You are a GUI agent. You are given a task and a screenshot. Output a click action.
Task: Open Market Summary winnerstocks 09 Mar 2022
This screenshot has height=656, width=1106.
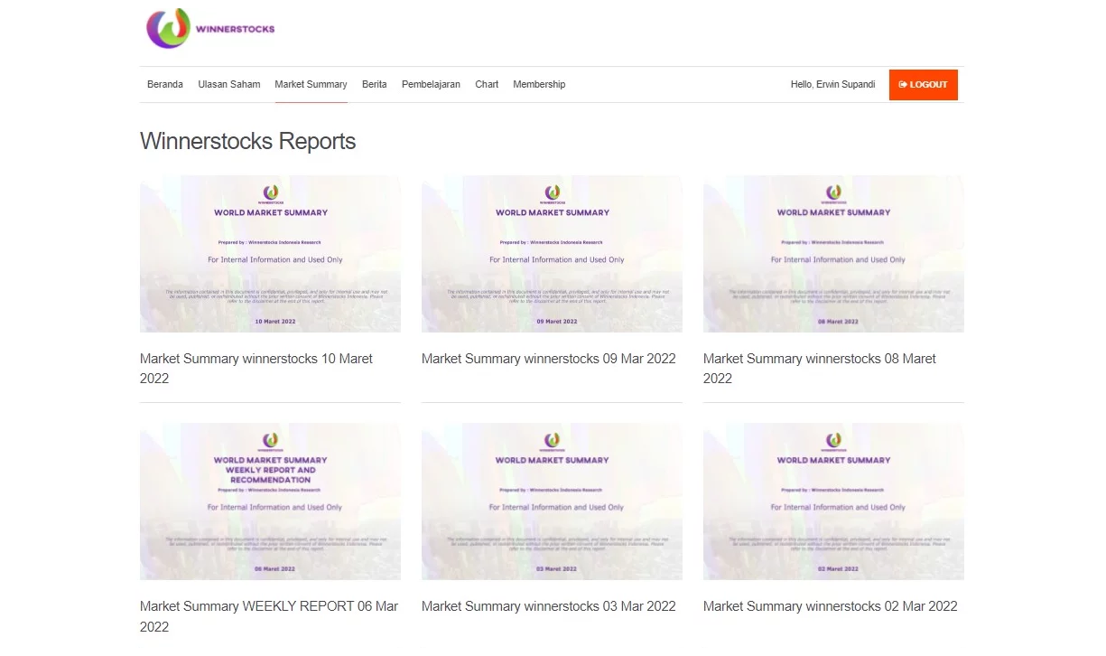[x=548, y=359]
